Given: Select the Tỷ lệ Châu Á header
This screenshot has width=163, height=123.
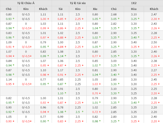Looking at the screenshot, I should [26, 3].
